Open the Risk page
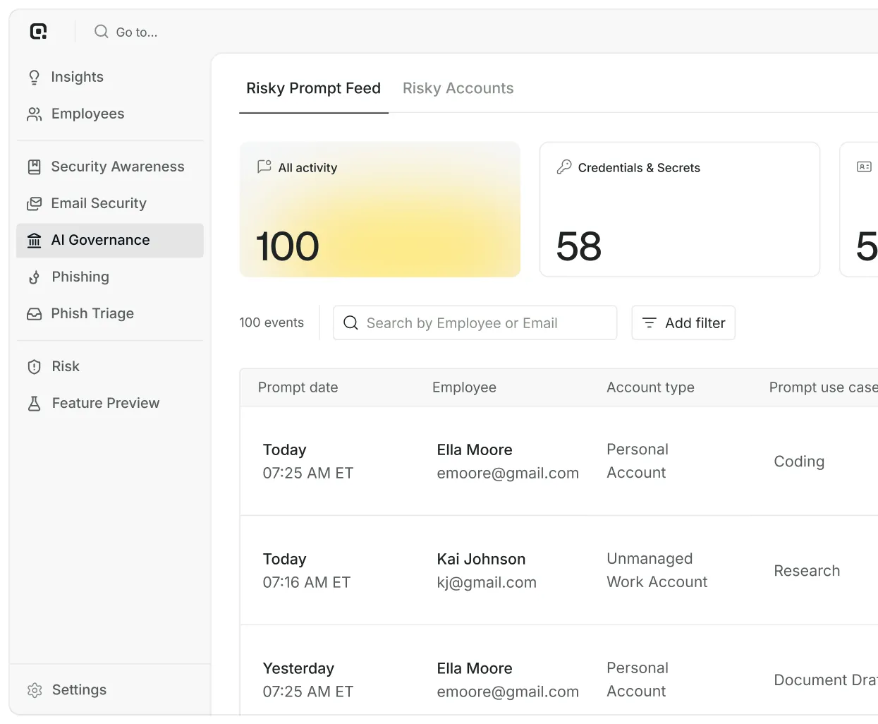 click(110, 366)
